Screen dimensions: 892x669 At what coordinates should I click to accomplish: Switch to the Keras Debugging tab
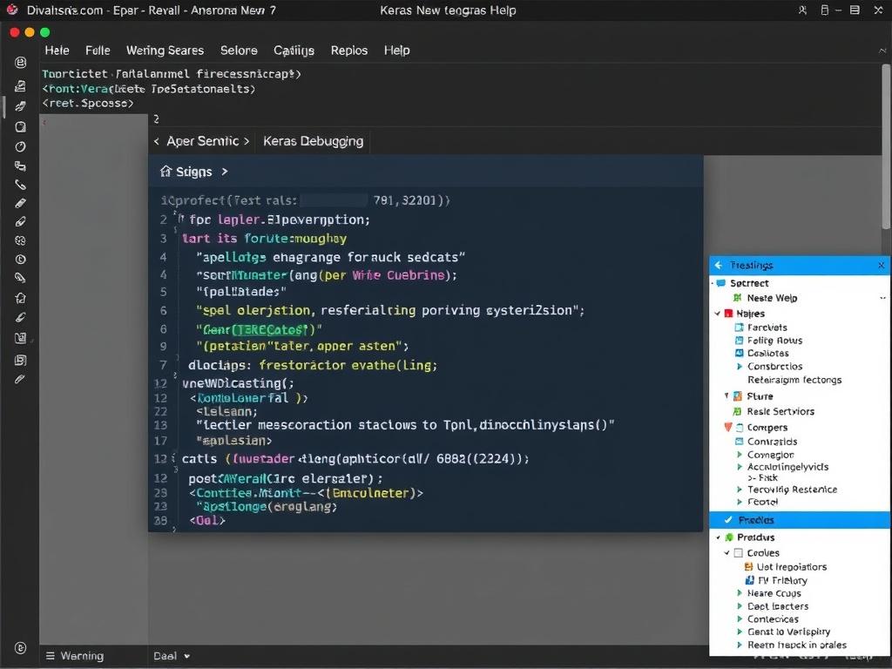click(313, 141)
